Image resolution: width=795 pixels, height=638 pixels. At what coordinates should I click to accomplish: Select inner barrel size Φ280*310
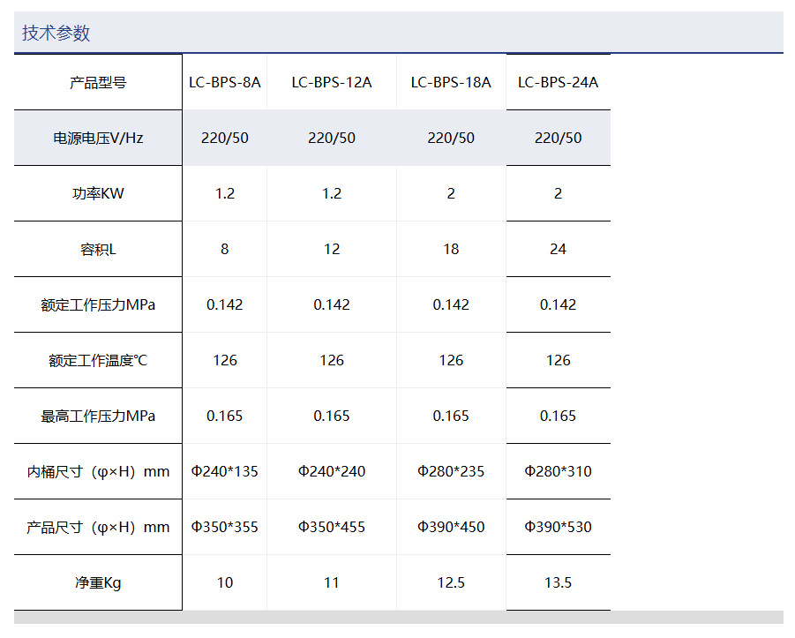(558, 471)
